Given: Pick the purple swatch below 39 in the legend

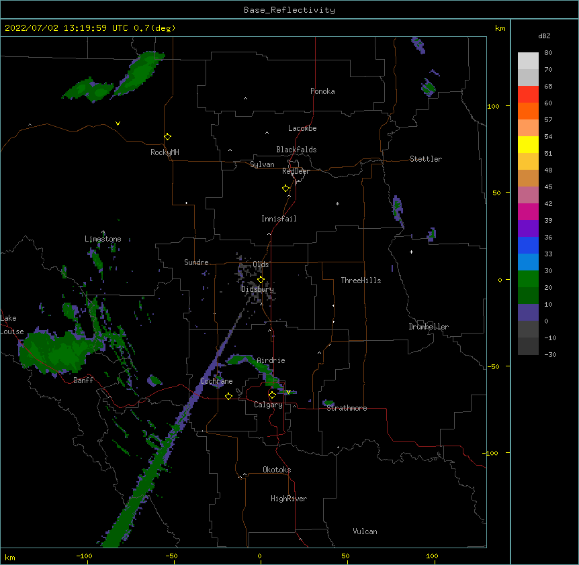Looking at the screenshot, I should pos(528,229).
